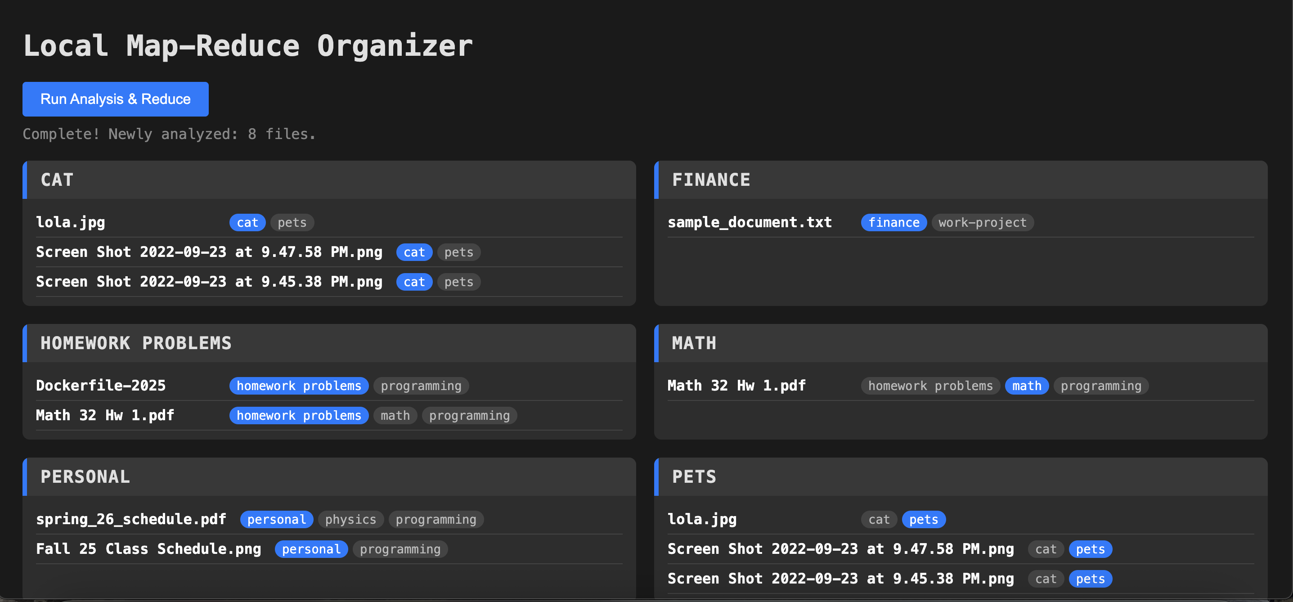Click the blue finance tag
The width and height of the screenshot is (1293, 602).
point(893,222)
